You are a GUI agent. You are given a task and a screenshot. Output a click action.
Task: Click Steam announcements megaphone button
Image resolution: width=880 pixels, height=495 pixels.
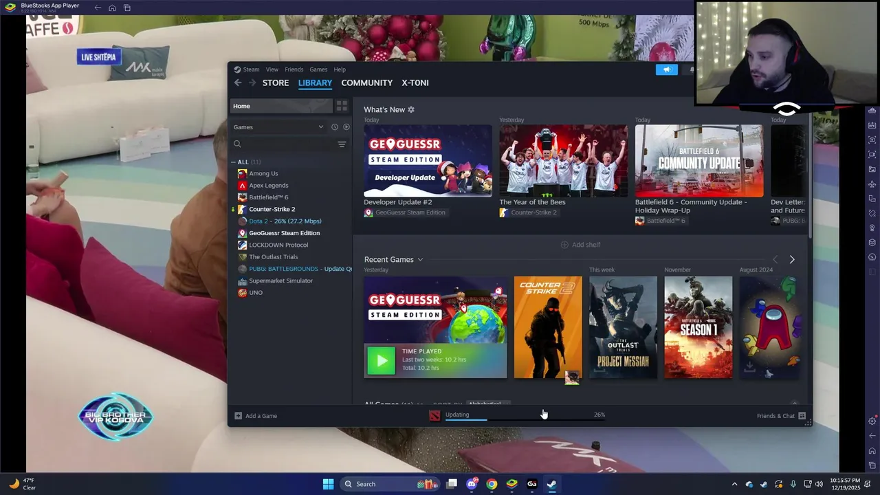pos(666,69)
